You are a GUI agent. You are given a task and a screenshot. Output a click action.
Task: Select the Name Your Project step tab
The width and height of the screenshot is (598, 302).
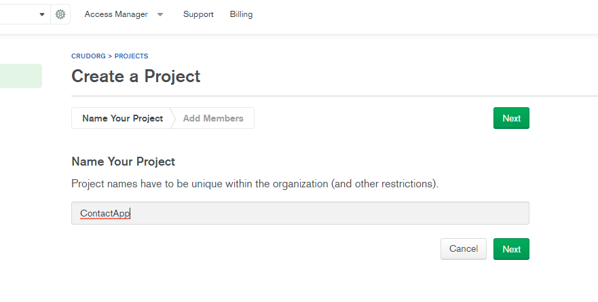(x=122, y=118)
